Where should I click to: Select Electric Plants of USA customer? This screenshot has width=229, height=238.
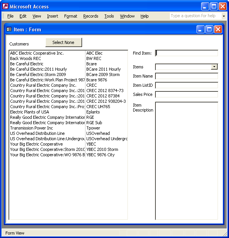(x=68, y=112)
